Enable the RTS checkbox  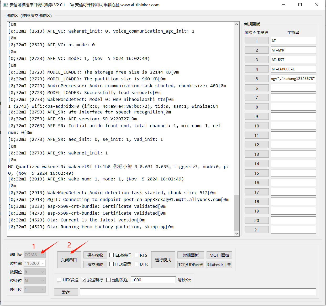click(136, 255)
